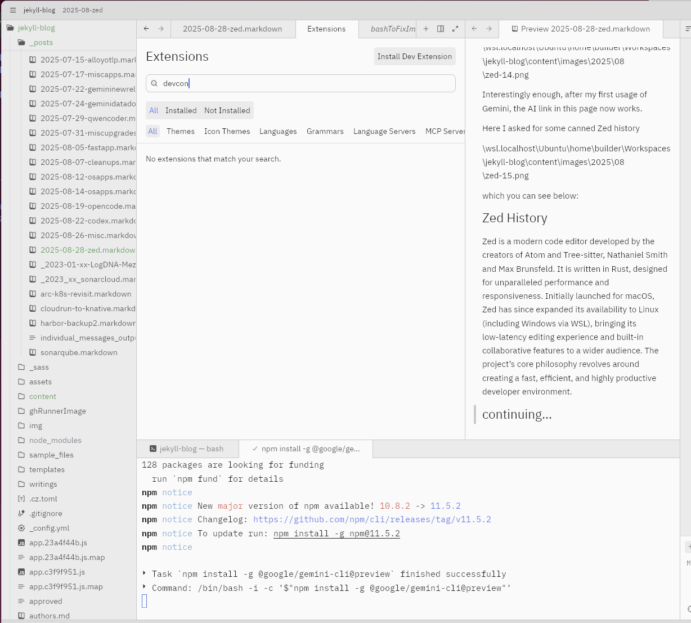
Task: Click the lines icon of app.23a4f44b.js.map
Action: click(21, 557)
